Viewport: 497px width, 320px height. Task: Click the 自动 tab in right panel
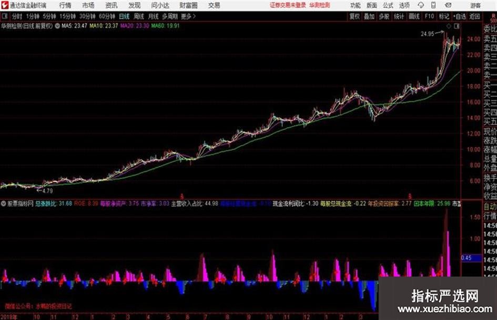tap(490, 207)
